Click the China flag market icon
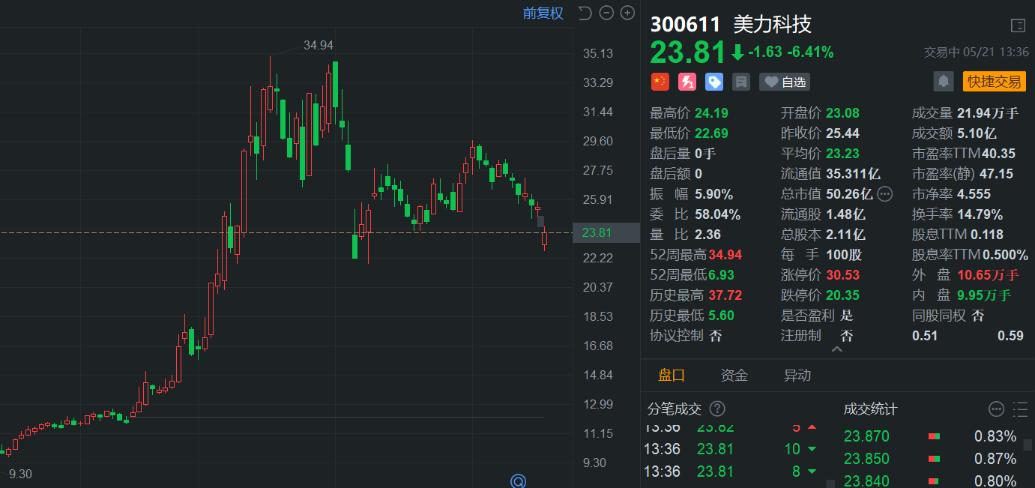This screenshot has width=1035, height=488. [660, 82]
